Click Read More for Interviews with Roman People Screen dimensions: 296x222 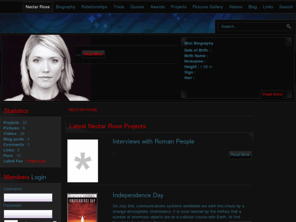[240, 155]
